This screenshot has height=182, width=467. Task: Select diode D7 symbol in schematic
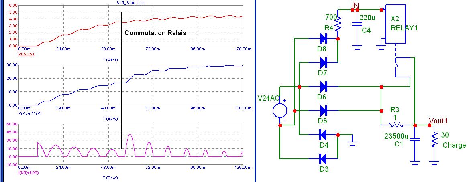[x=324, y=63]
